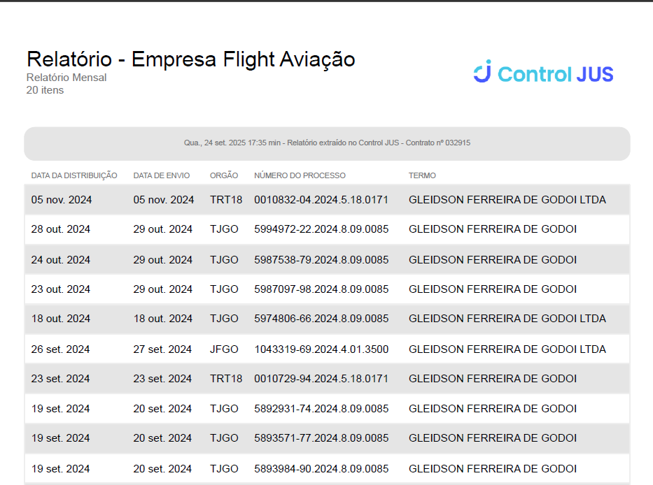Click the Termo column header
This screenshot has height=485, width=653.
pos(422,175)
